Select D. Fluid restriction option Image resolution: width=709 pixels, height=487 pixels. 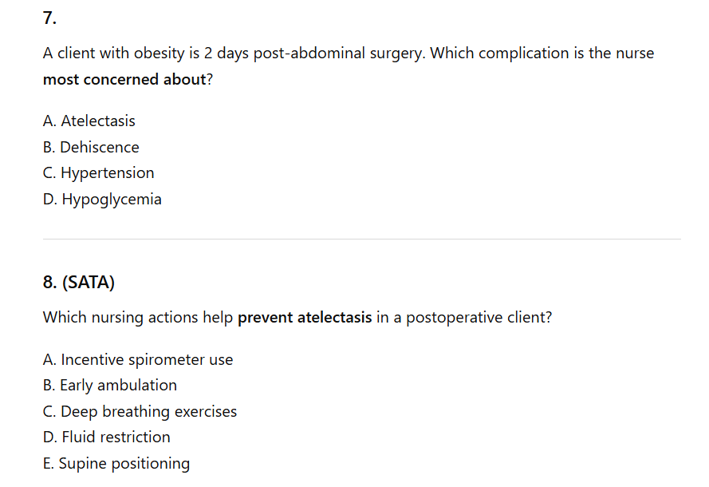pyautogui.click(x=107, y=438)
